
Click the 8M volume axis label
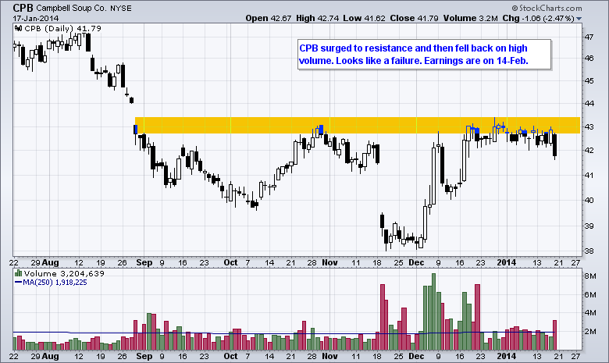590,276
